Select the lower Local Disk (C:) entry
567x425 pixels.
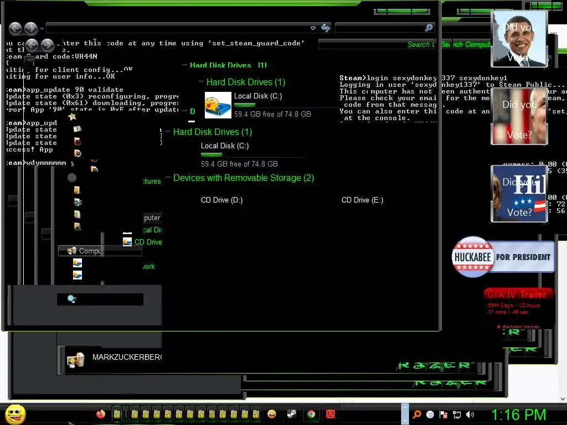(225, 146)
